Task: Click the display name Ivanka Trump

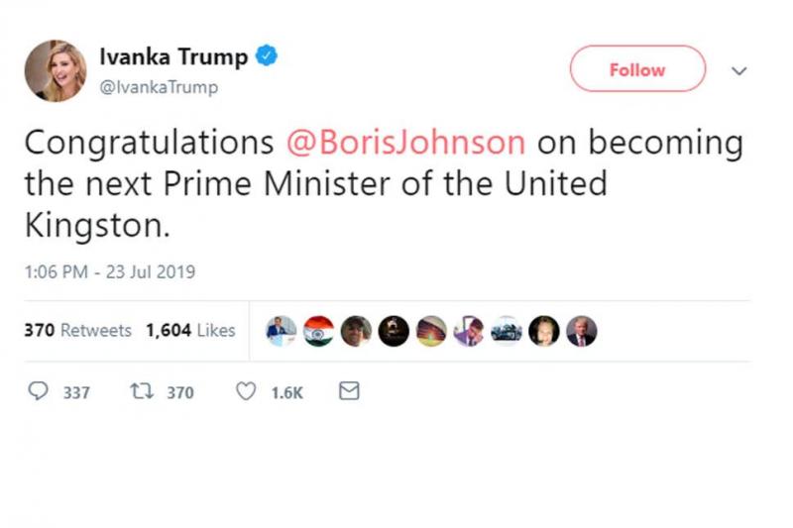Action: point(173,56)
